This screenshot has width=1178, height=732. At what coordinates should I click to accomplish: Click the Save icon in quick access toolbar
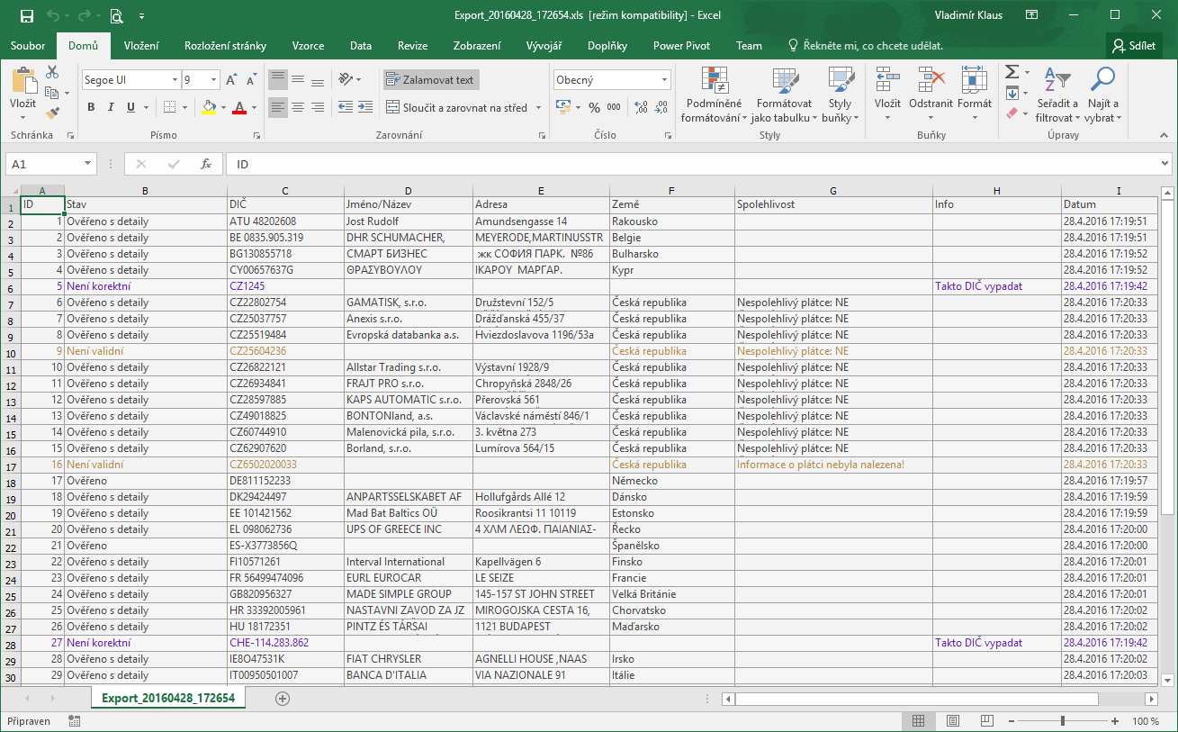click(26, 15)
